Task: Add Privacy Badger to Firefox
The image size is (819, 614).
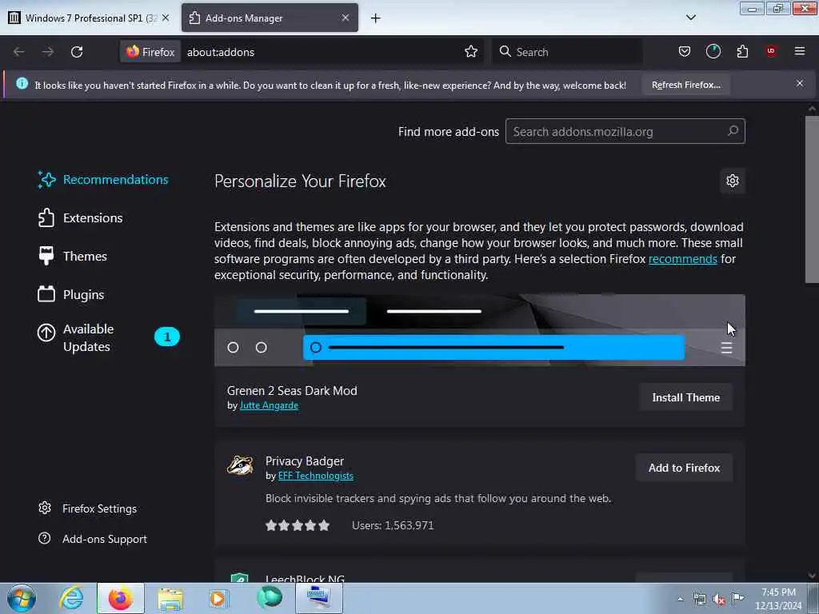Action: (x=685, y=468)
